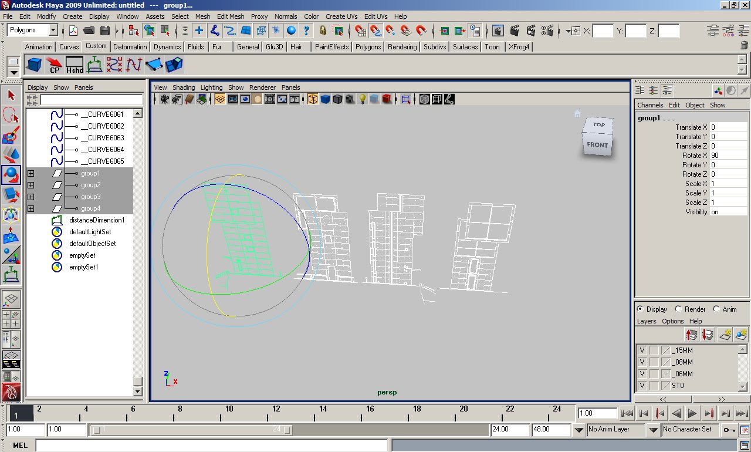Viewport: 751px width, 452px height.
Task: Activate the CP shelf tool on Custom shelf
Action: pos(54,65)
